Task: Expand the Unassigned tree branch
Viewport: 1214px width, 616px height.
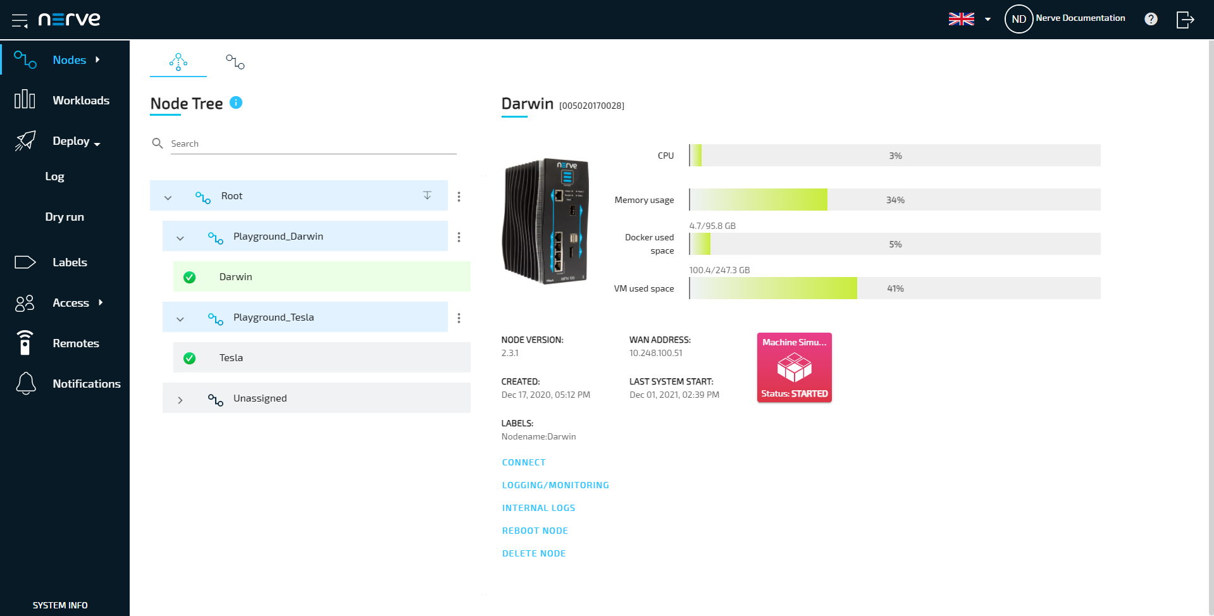Action: pyautogui.click(x=180, y=400)
